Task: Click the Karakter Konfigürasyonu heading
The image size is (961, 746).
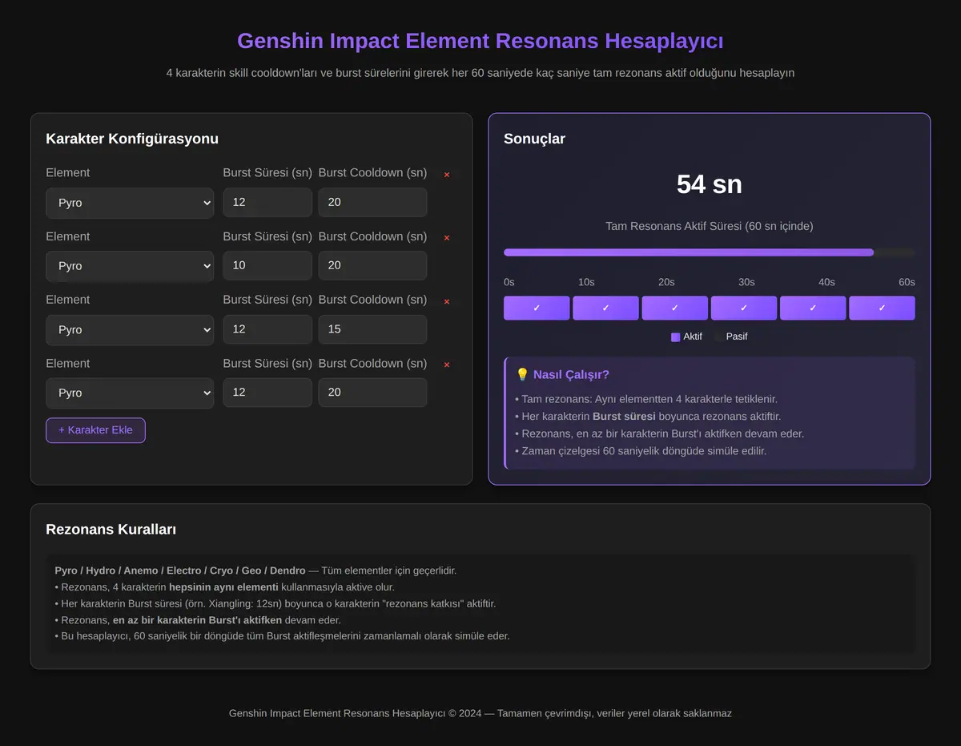Action: (x=132, y=139)
